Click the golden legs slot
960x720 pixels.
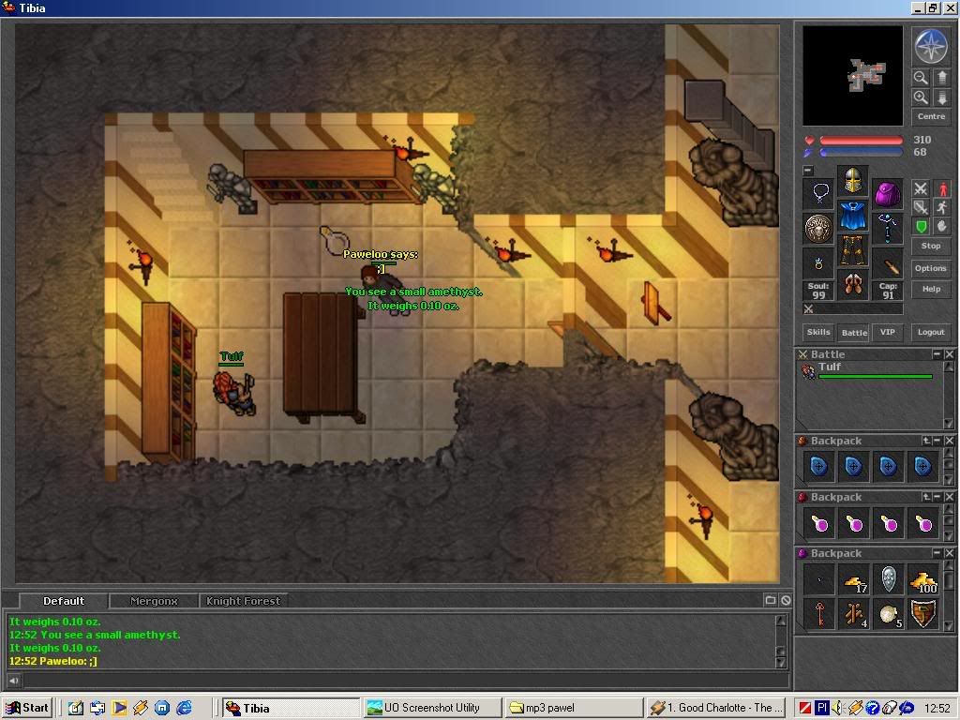(x=852, y=250)
